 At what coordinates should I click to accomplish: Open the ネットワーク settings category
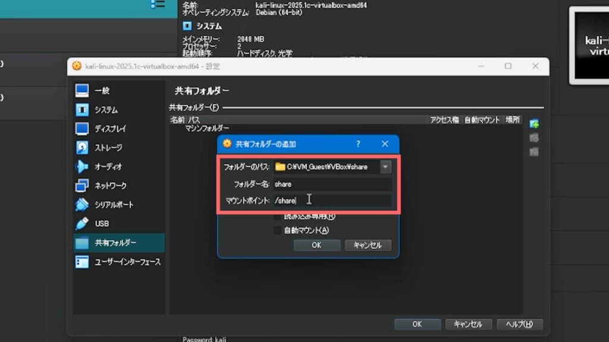coord(119,186)
